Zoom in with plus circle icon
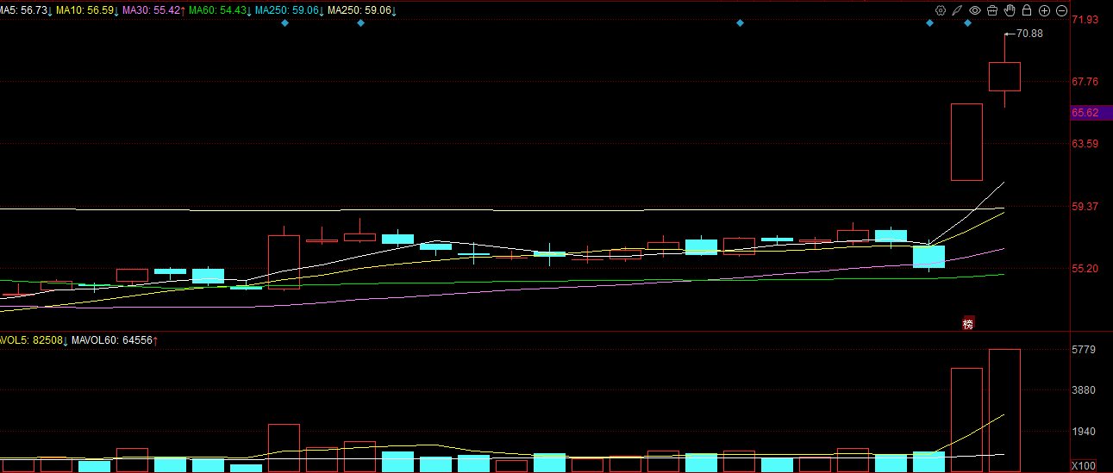The image size is (1113, 473). 1044,10
